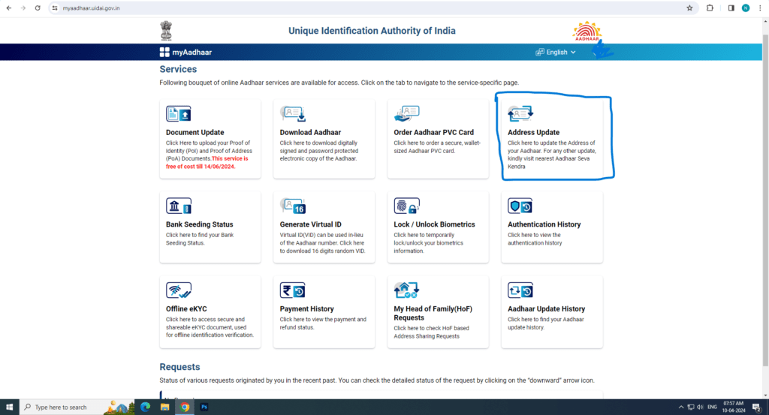Click the Aadhaar Update History title
Viewport: 769px width, 415px height.
pos(547,308)
